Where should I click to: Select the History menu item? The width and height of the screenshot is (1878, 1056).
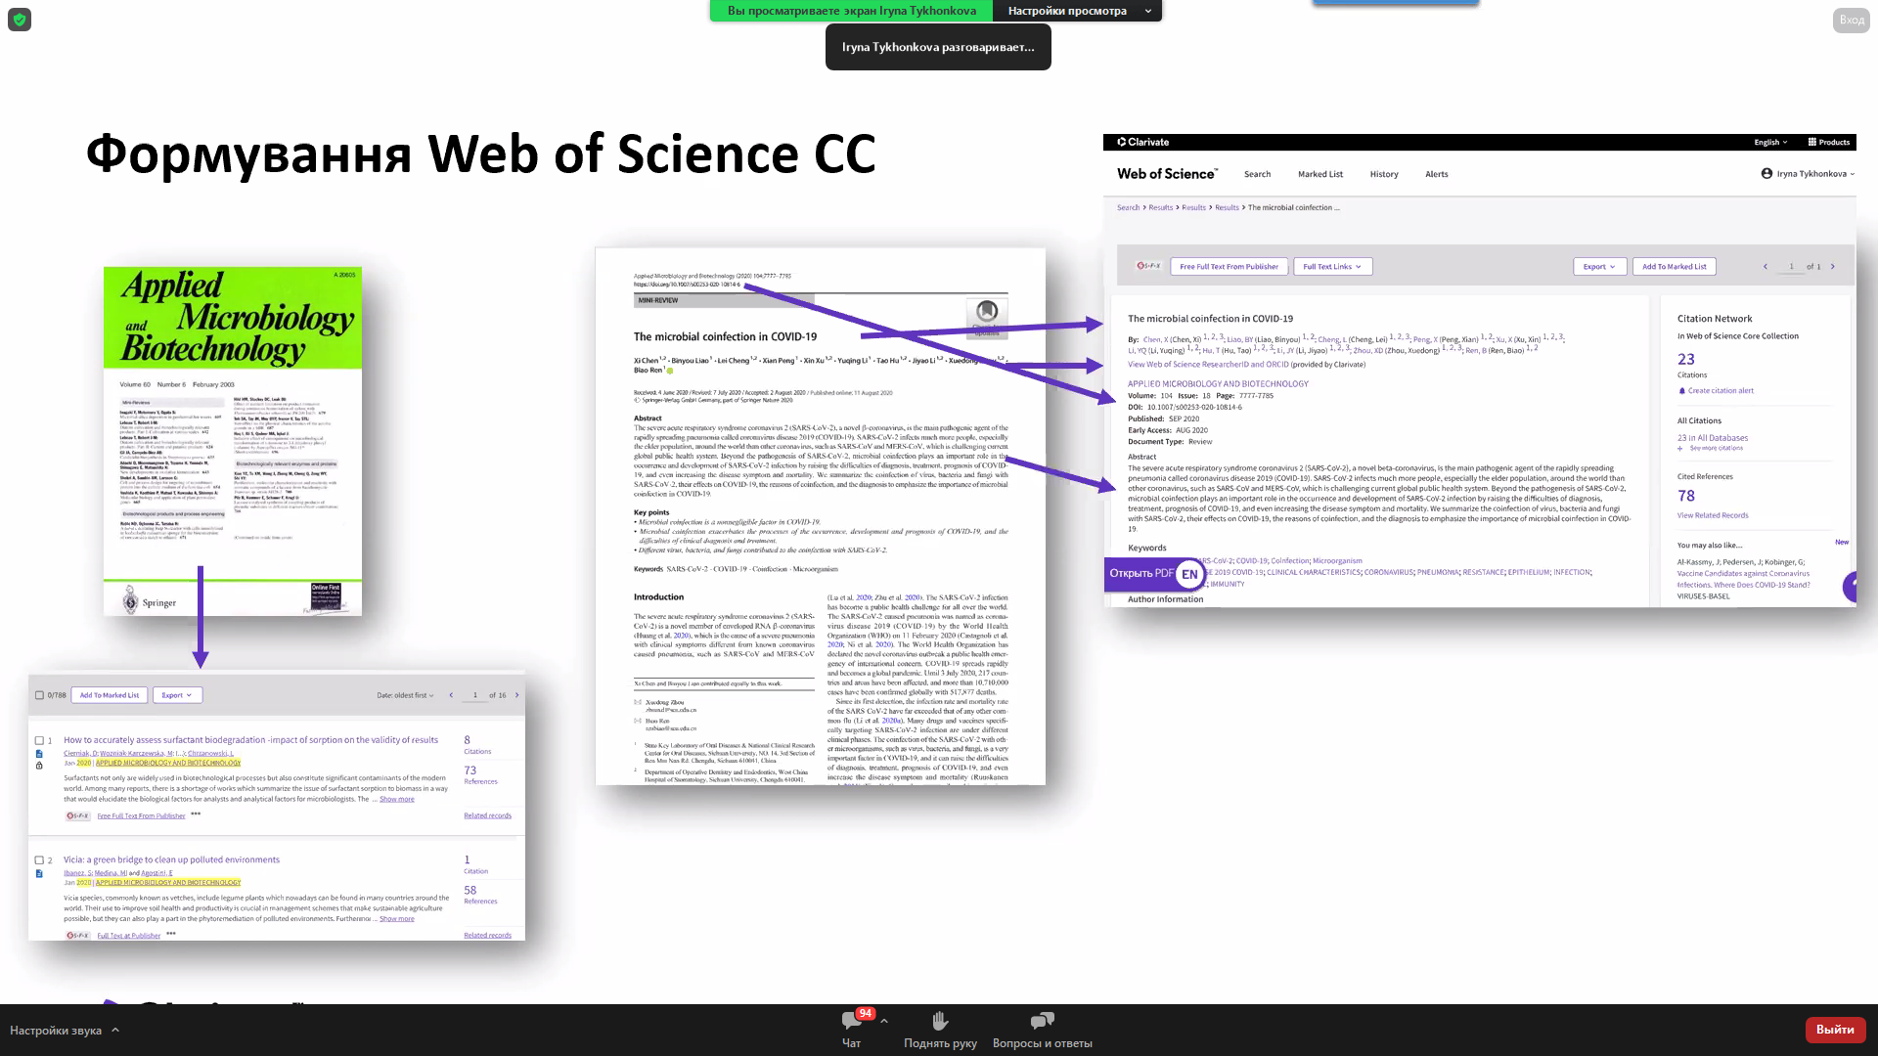pyautogui.click(x=1384, y=174)
